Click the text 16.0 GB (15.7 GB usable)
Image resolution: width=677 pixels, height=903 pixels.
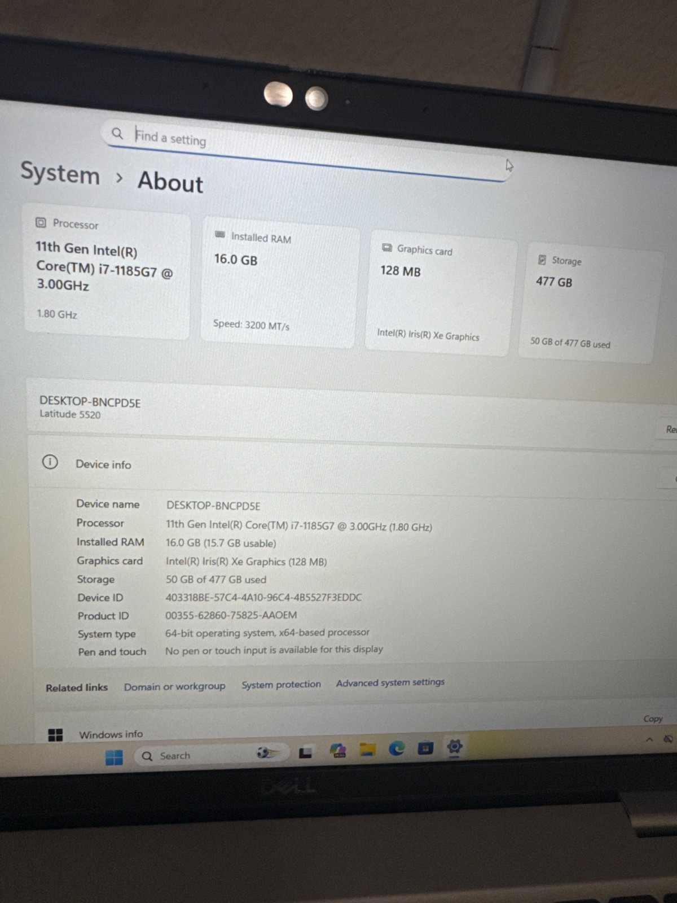(x=221, y=543)
